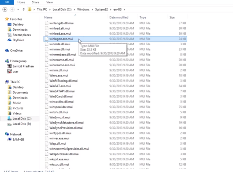
Task: Open the File ribbon tab
Action: tap(7, 2)
